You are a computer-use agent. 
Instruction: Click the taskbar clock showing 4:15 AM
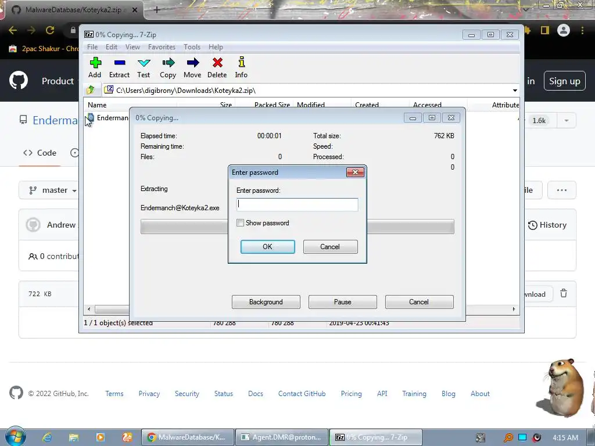[565, 438]
